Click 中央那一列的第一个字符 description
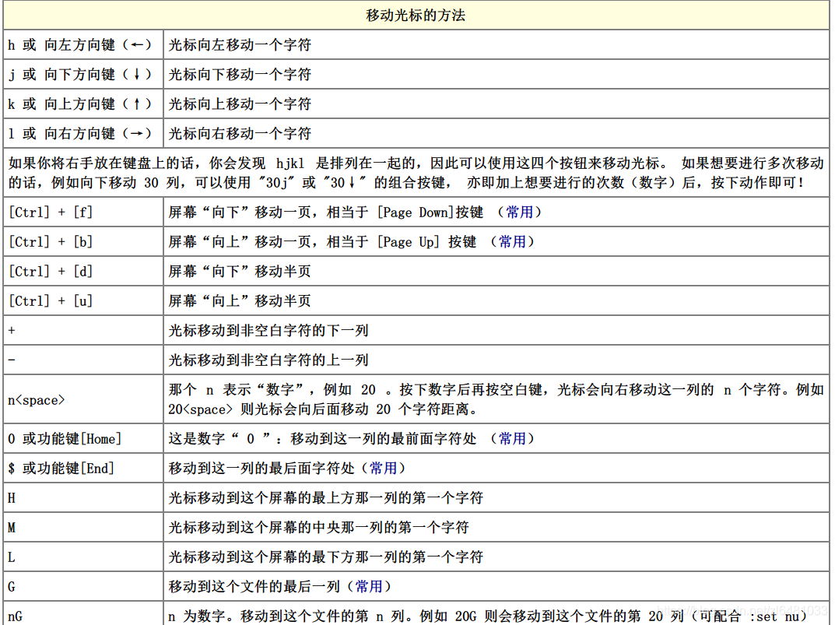The height and width of the screenshot is (625, 835). (318, 528)
